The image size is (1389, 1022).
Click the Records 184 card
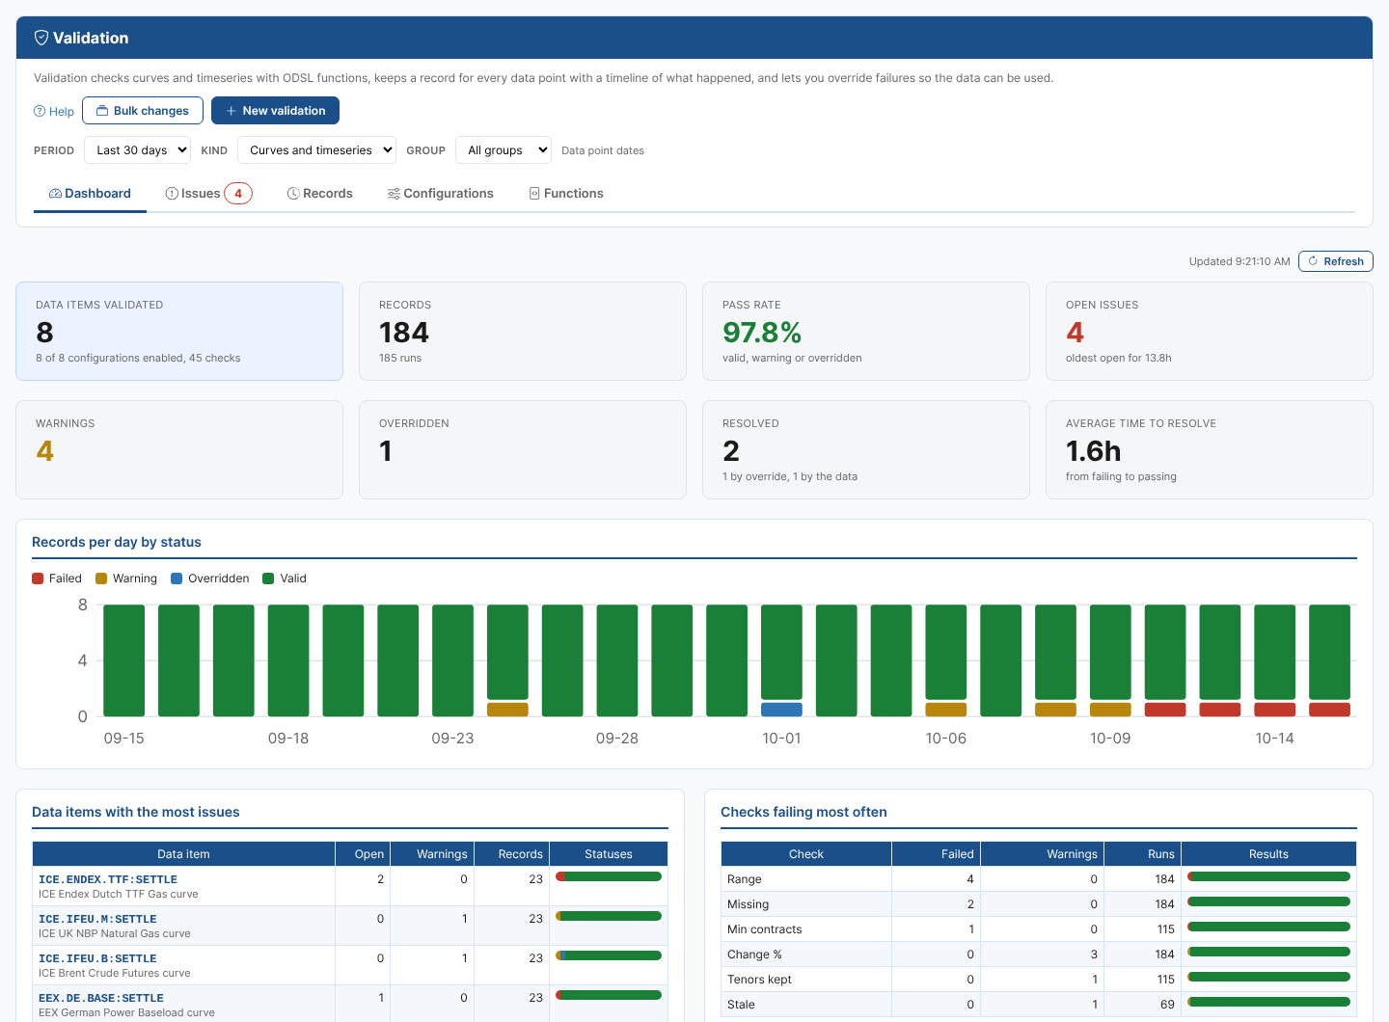[x=523, y=331]
